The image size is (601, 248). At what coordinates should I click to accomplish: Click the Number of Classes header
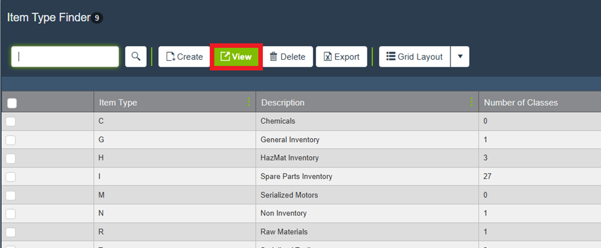click(520, 103)
